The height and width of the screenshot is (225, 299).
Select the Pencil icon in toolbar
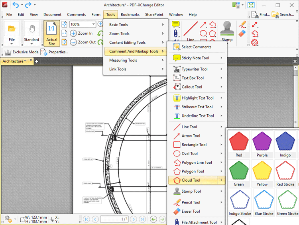tap(242, 25)
